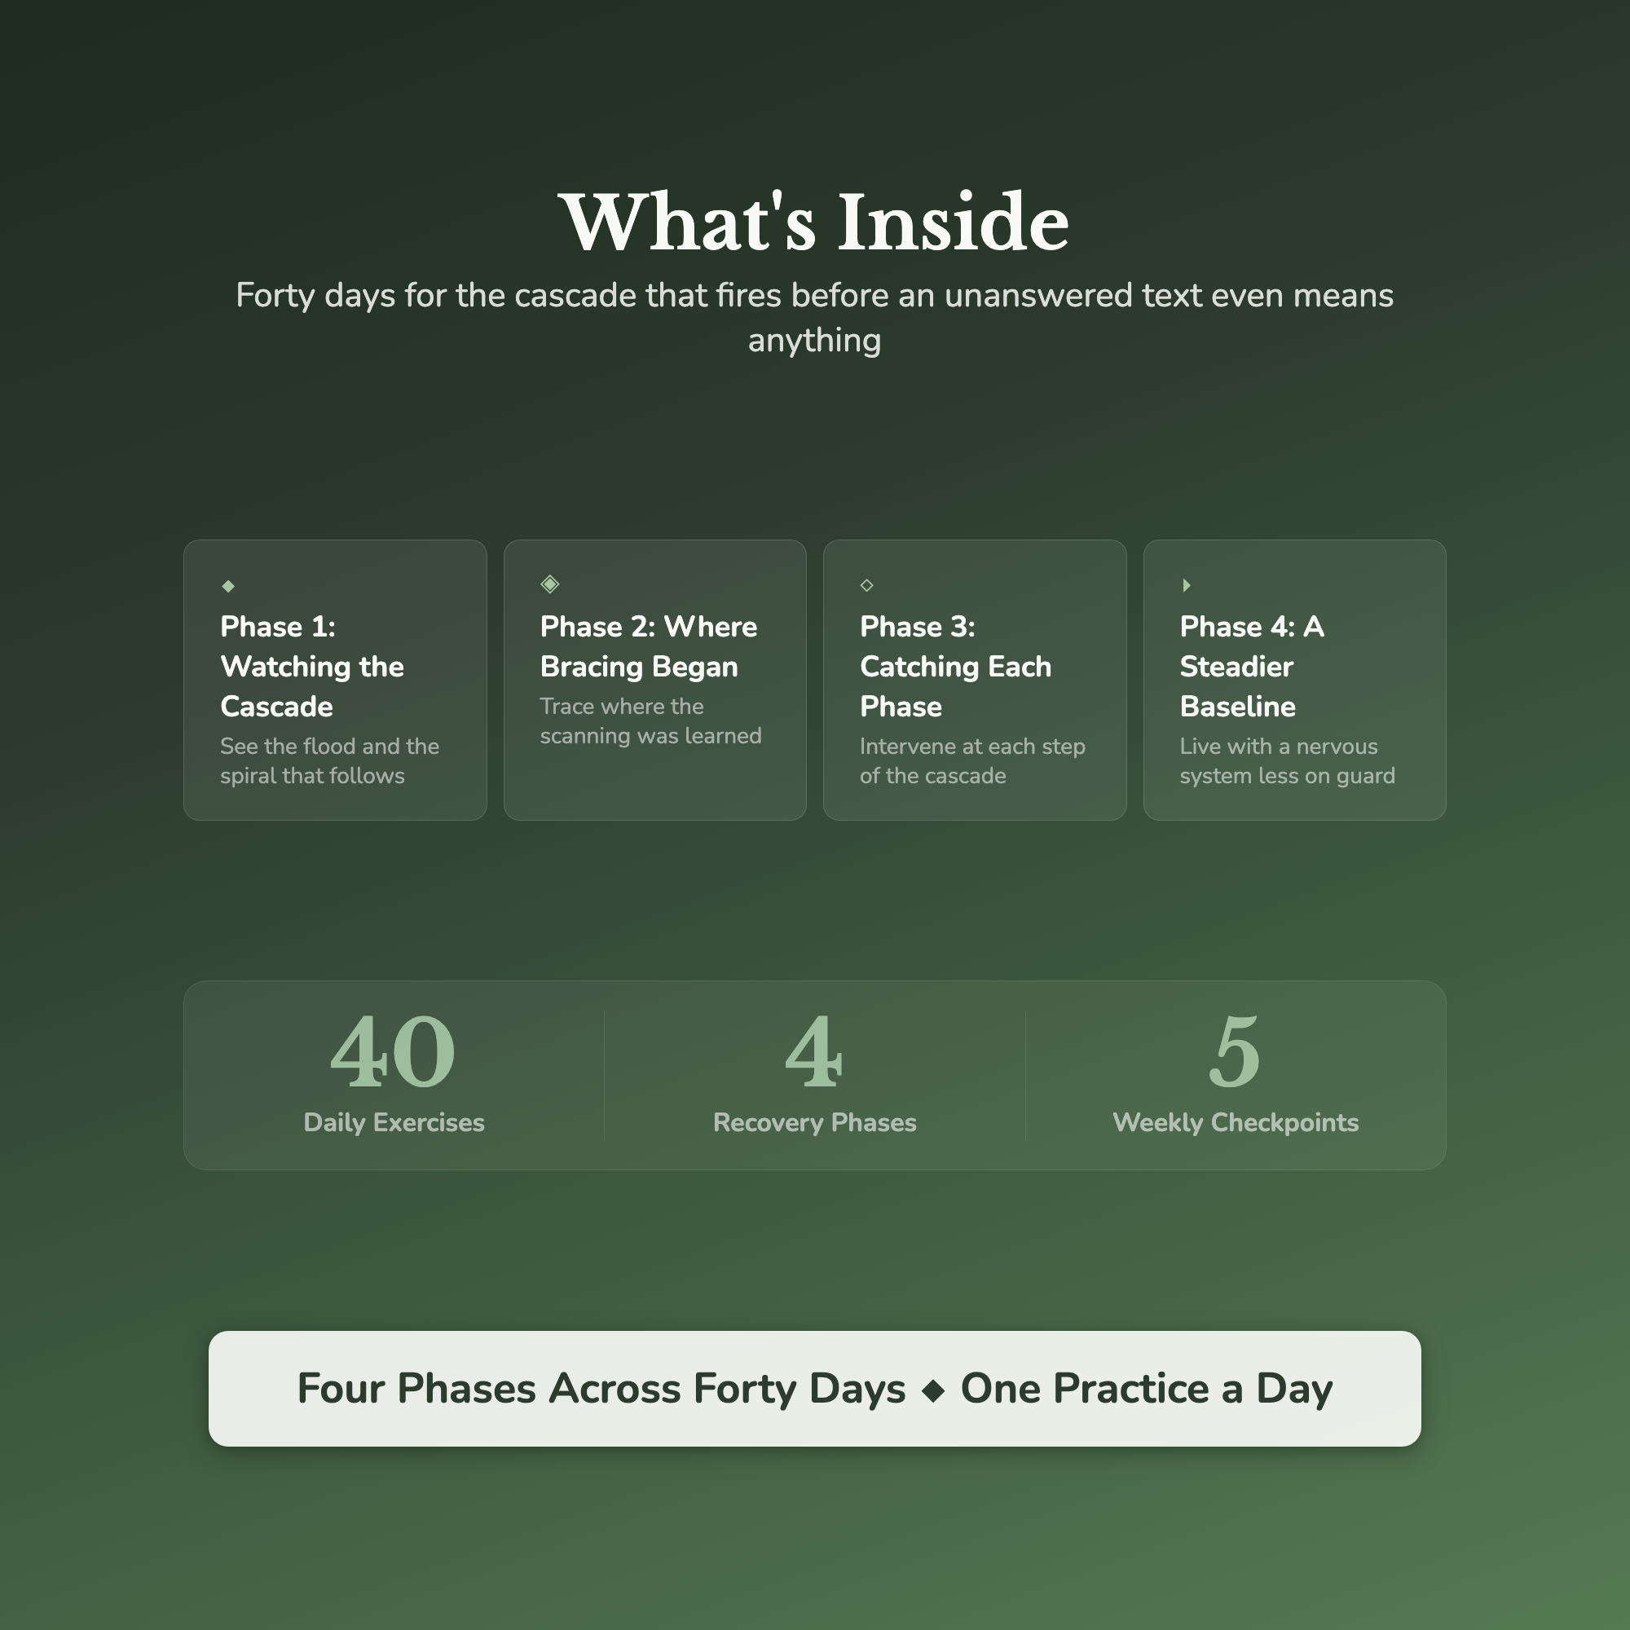Click the number 5 statistic
This screenshot has height=1630, width=1630.
coord(1236,1051)
